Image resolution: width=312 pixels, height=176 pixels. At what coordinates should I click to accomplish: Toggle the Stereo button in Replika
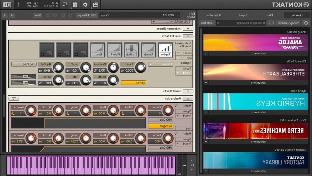click(133, 83)
